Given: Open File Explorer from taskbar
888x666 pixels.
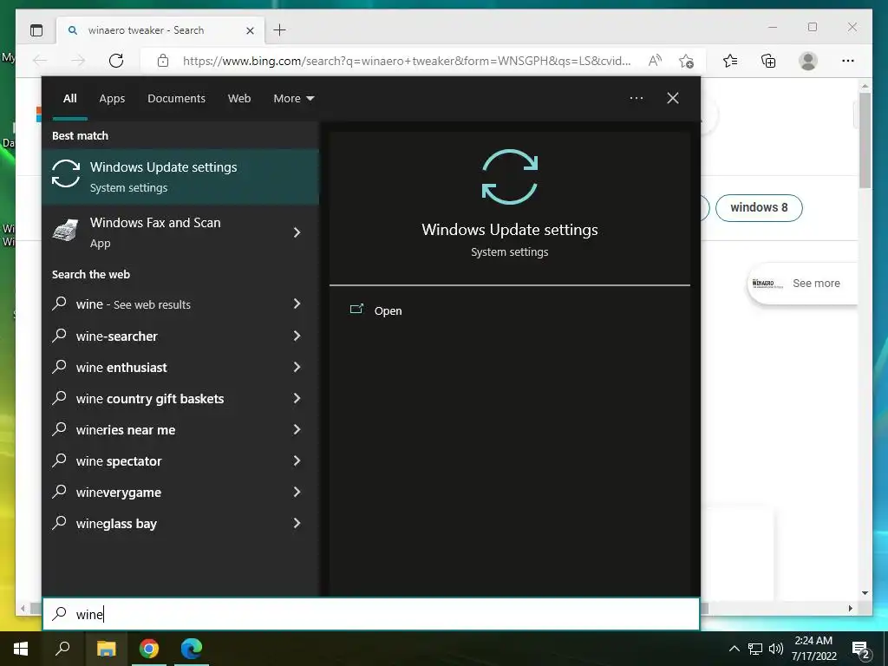Looking at the screenshot, I should click(106, 649).
